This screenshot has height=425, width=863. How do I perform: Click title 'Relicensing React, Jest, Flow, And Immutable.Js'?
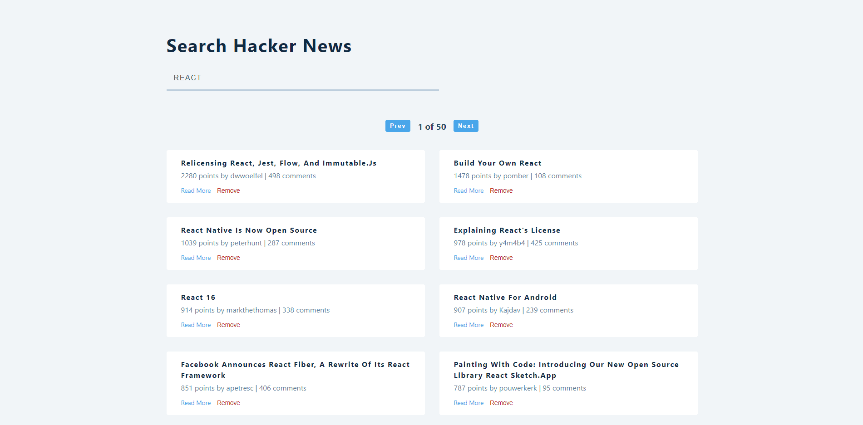click(x=279, y=163)
